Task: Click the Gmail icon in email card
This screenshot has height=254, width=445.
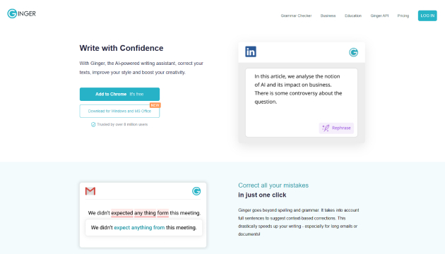Action: coord(90,191)
